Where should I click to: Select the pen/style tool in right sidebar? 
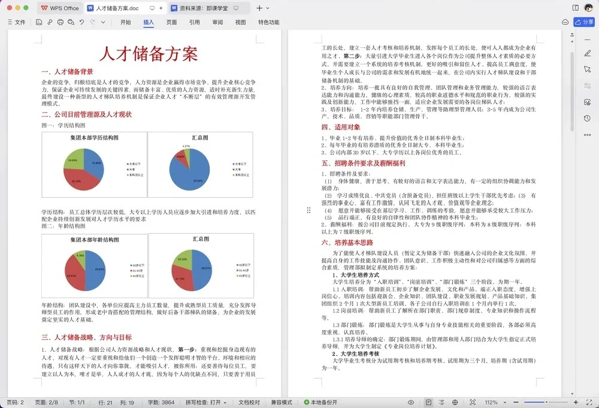coord(588,53)
